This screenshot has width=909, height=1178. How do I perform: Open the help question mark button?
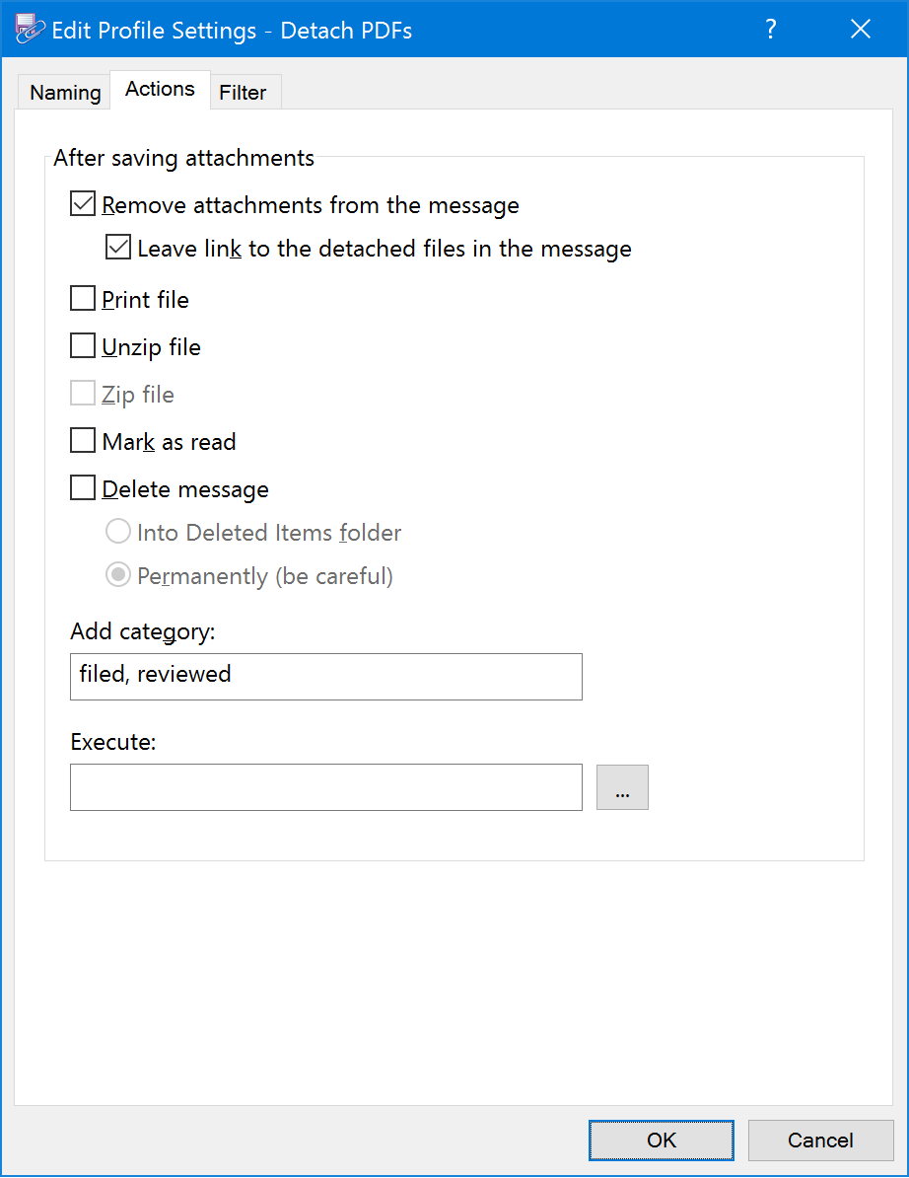coord(771,30)
